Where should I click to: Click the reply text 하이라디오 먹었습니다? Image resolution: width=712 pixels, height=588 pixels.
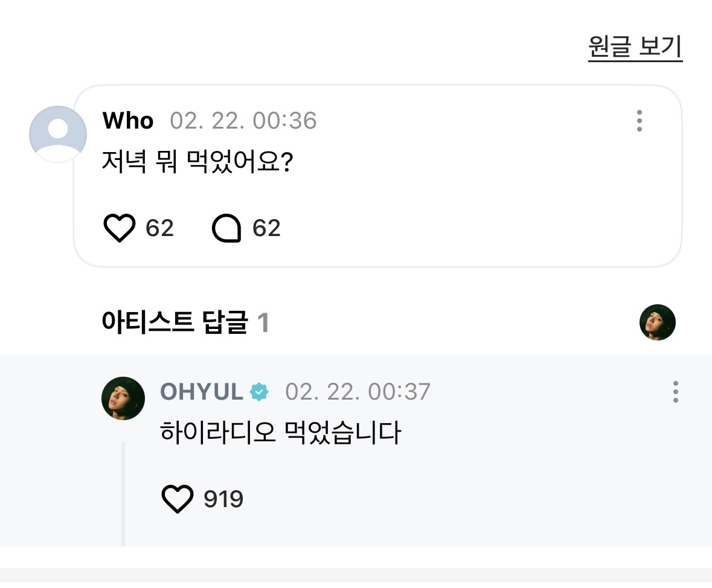tap(280, 433)
